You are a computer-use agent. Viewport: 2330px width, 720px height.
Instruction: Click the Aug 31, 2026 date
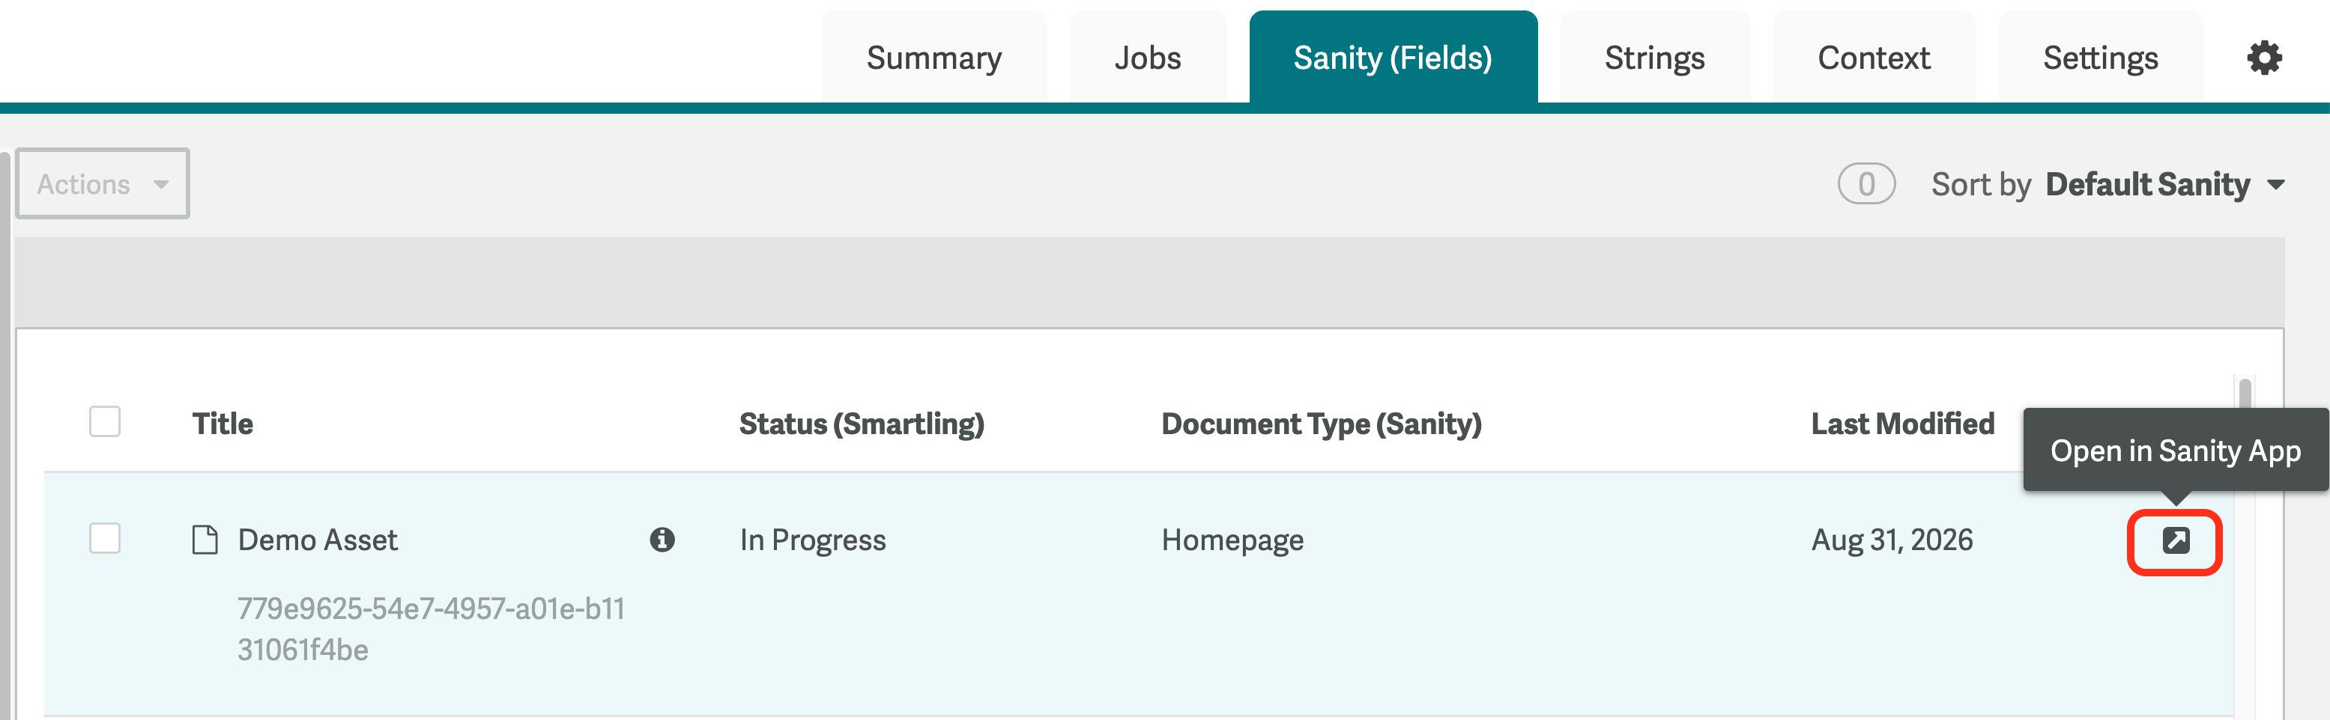click(1892, 540)
